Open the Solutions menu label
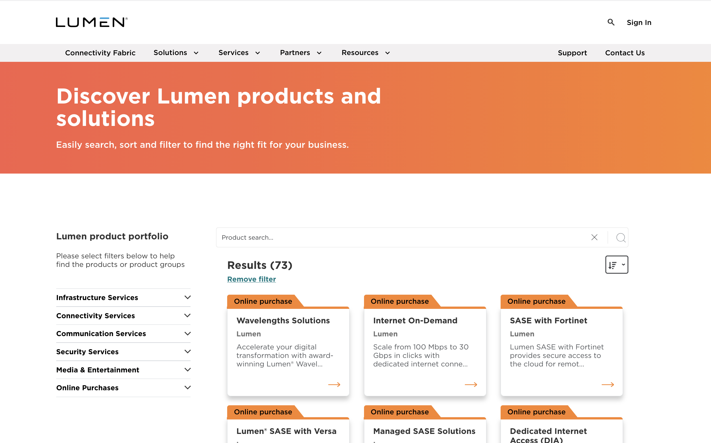The width and height of the screenshot is (711, 443). tap(170, 53)
